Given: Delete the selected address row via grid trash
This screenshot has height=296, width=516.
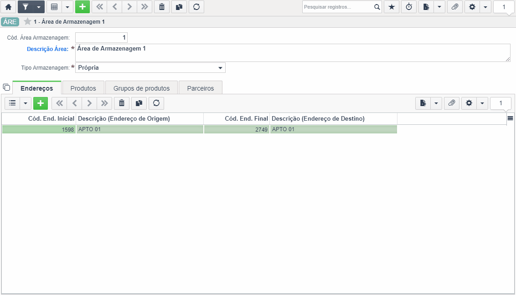Looking at the screenshot, I should pyautogui.click(x=122, y=103).
